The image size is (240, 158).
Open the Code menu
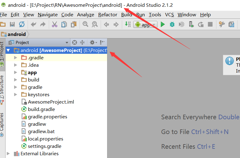pos(67,15)
